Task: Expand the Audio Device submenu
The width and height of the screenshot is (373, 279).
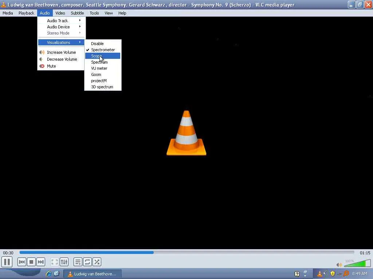Action: (61, 27)
